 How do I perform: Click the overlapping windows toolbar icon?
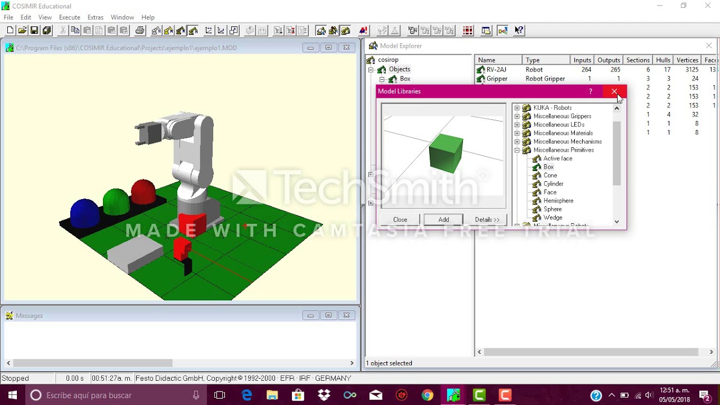486,30
